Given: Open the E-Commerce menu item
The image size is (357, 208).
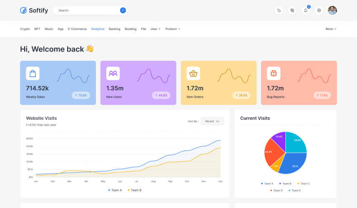Looking at the screenshot, I should pos(78,29).
